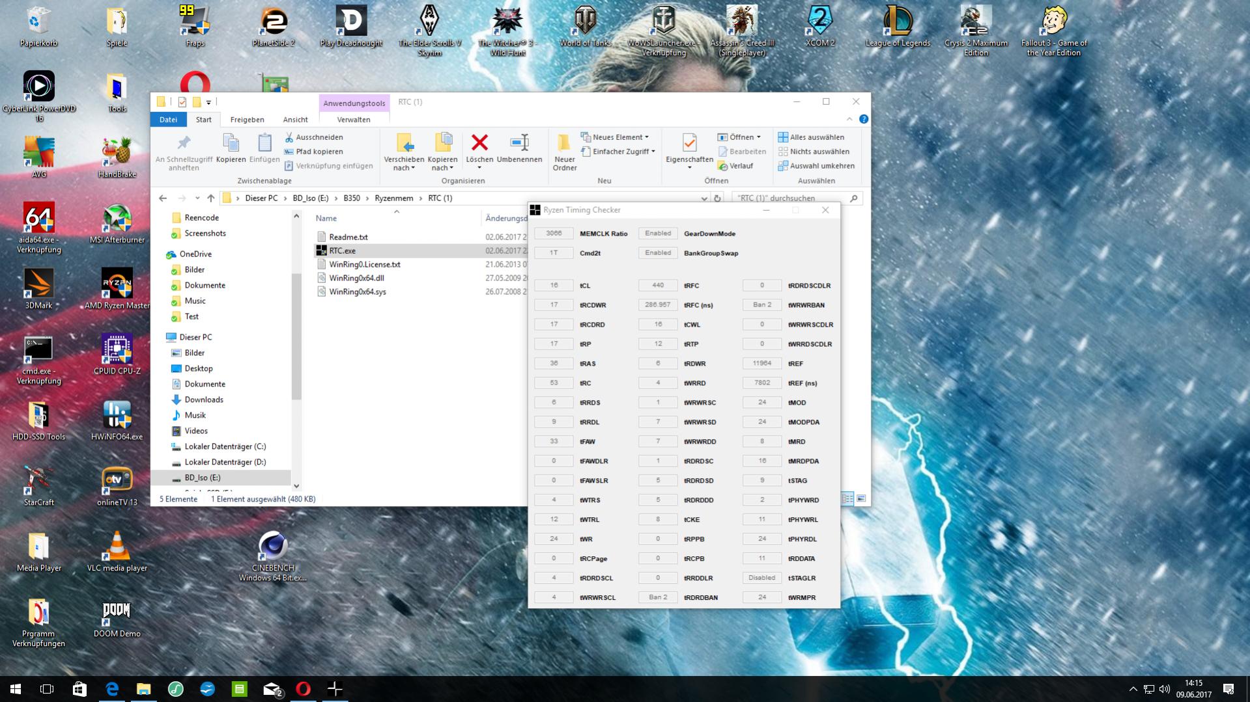
Task: Switch to large icons view in Explorer
Action: pyautogui.click(x=861, y=499)
